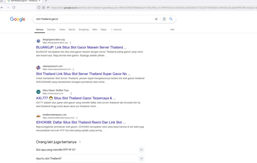Switch to the Berita tab
The height and width of the screenshot is (163, 257).
[72, 29]
